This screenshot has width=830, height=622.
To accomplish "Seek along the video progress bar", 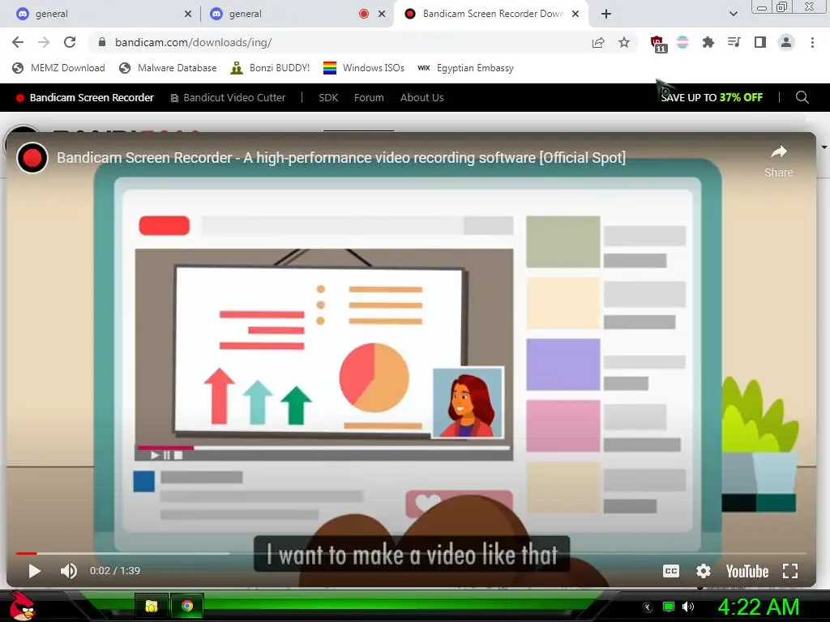I will [411, 553].
